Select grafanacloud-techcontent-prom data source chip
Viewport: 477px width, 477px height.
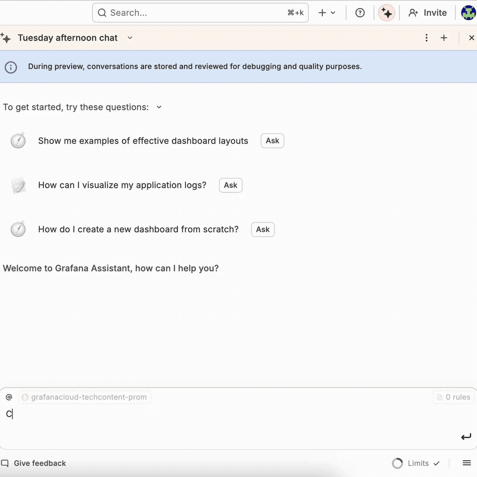point(84,397)
